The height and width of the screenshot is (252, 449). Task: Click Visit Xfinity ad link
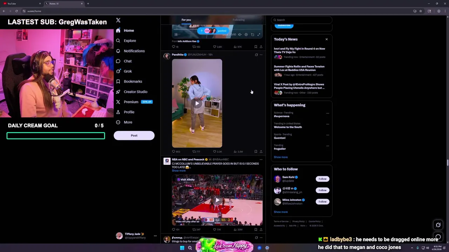[186, 180]
